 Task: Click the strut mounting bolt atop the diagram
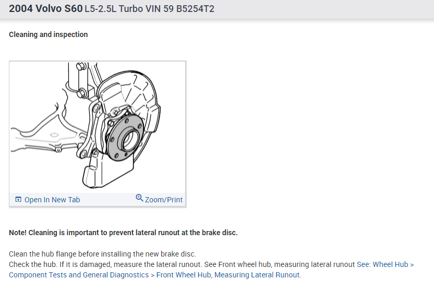click(81, 66)
